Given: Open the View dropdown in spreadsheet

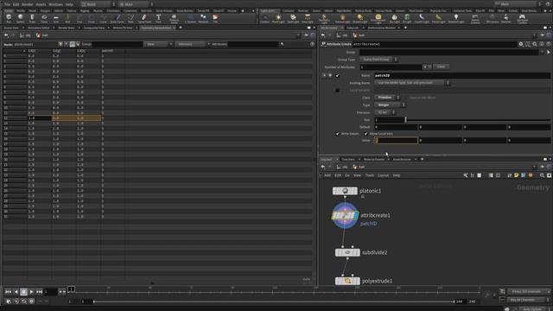Looking at the screenshot, I should tap(159, 44).
